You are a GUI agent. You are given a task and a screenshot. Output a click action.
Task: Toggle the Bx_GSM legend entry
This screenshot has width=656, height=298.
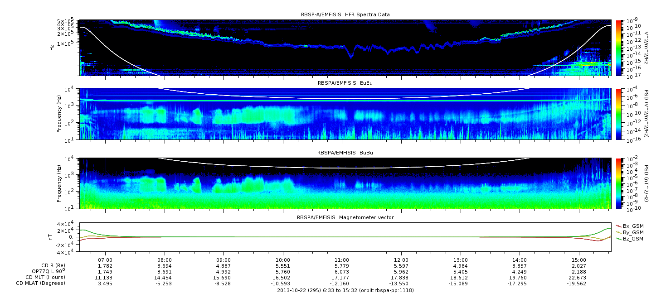coord(632,226)
